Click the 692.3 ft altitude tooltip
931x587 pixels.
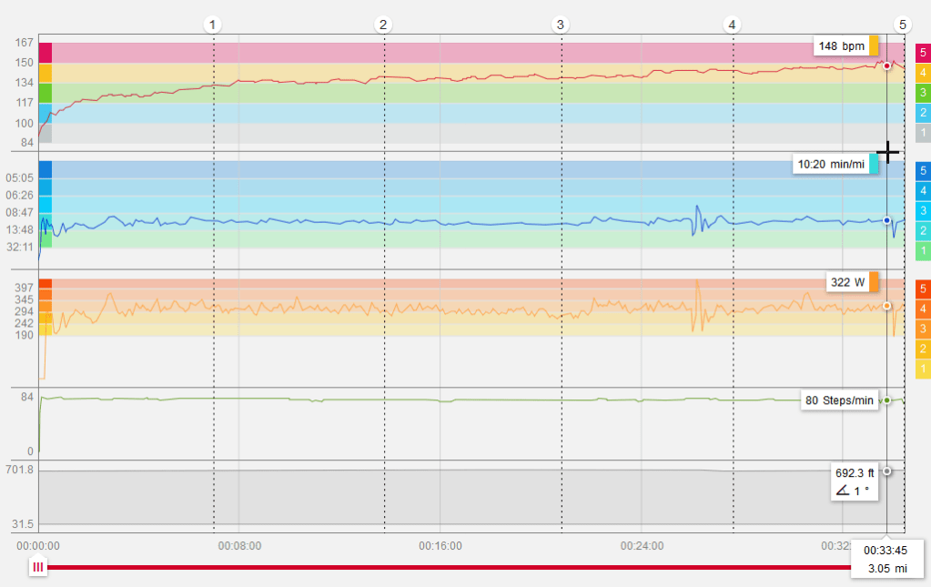tap(854, 481)
